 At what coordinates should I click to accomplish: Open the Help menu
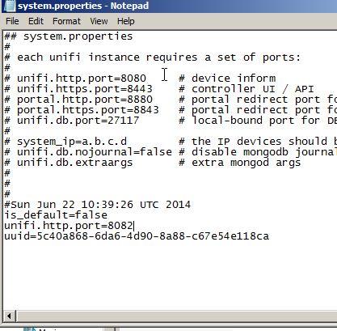point(126,21)
